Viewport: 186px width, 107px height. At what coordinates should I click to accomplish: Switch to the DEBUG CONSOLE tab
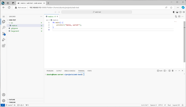click(x=70, y=71)
